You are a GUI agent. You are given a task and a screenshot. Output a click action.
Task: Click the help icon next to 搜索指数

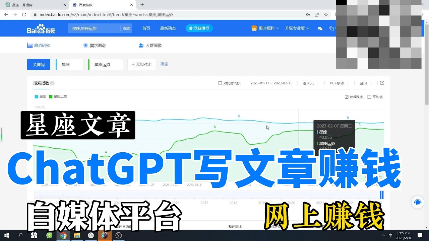(x=52, y=83)
